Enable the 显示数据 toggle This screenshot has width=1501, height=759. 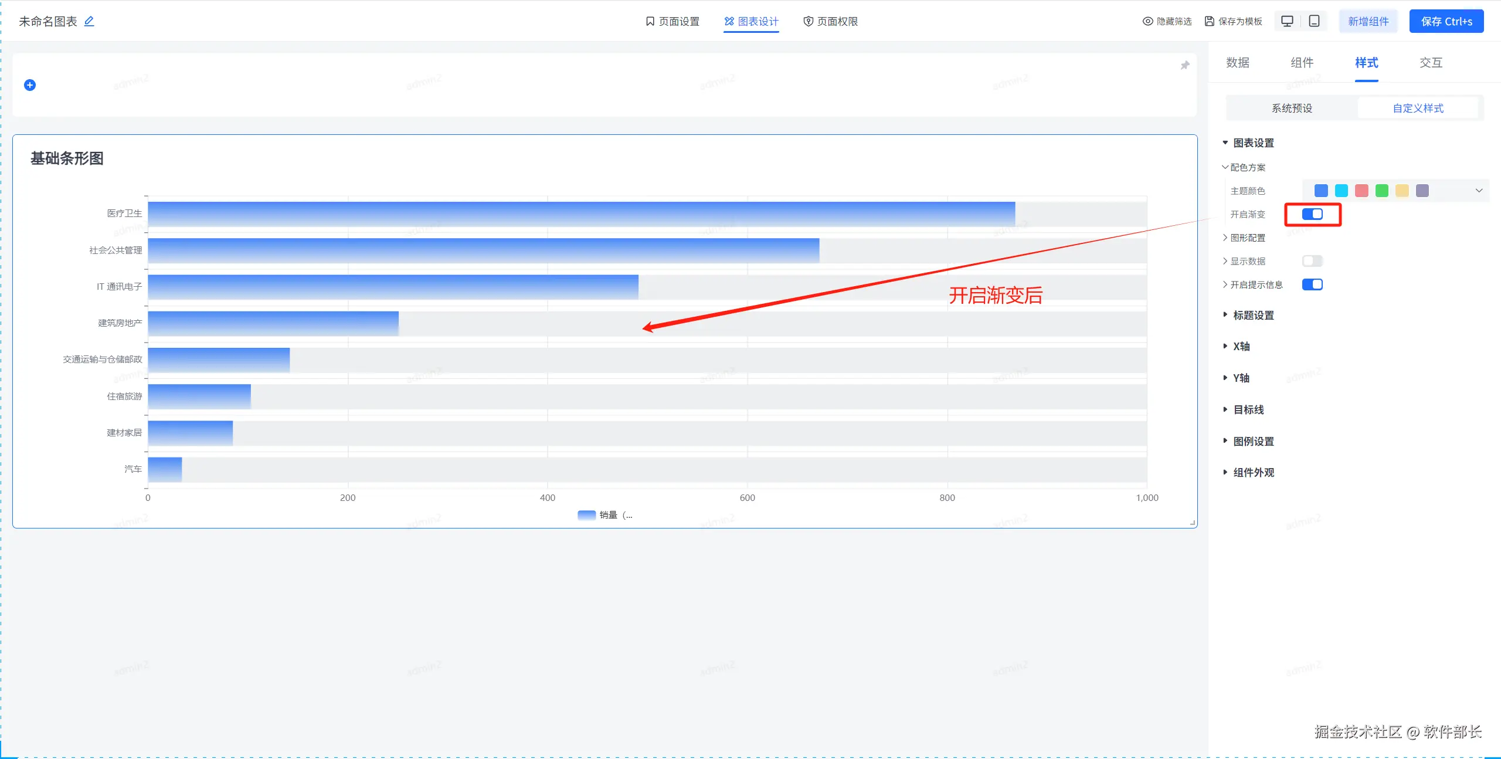(x=1312, y=261)
